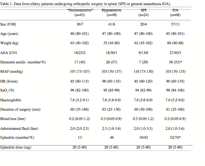The height and width of the screenshot is (166, 205).
Task: Click the HR (b/min) row label
Action: 9,81
